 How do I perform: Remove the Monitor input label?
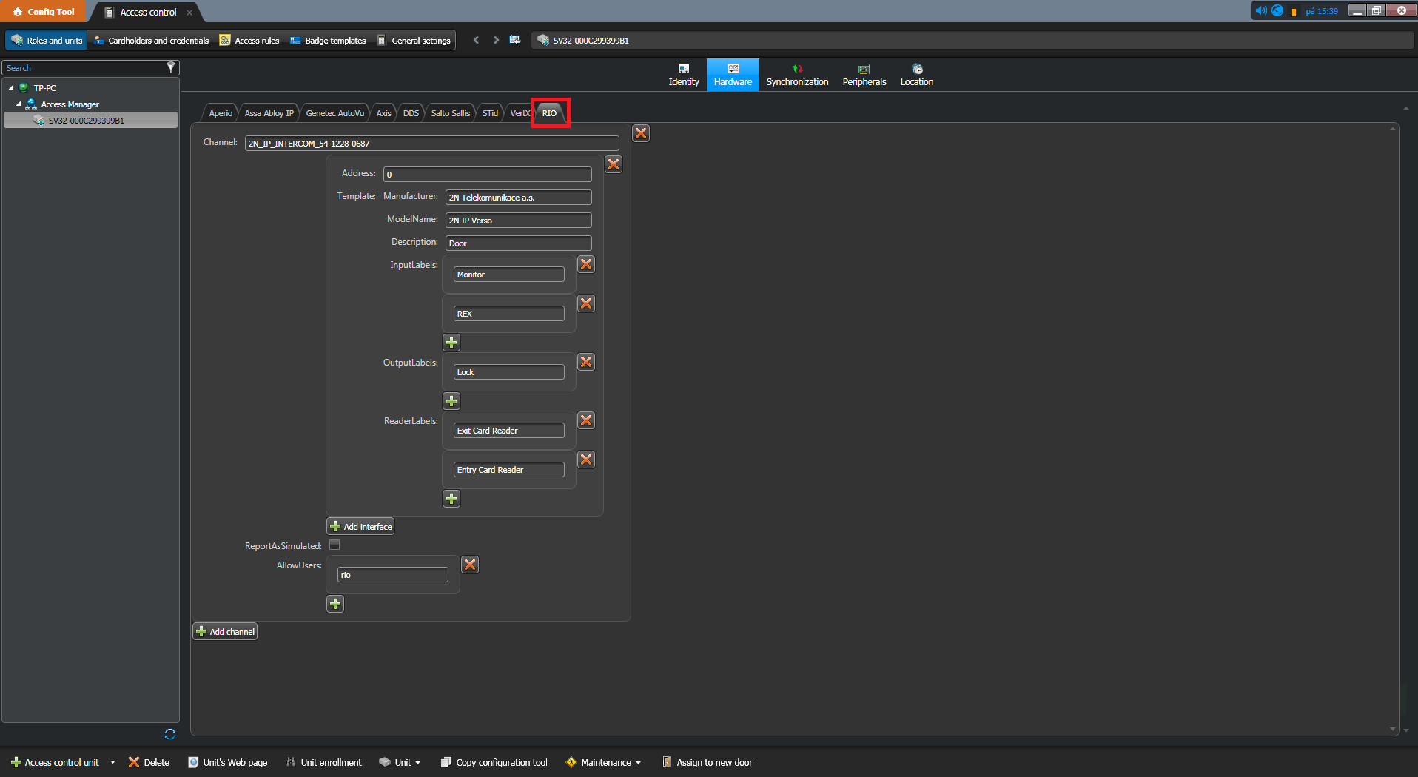point(586,264)
